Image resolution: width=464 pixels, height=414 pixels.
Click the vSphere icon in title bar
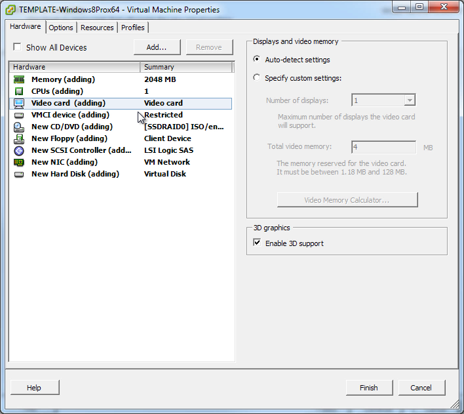point(10,10)
